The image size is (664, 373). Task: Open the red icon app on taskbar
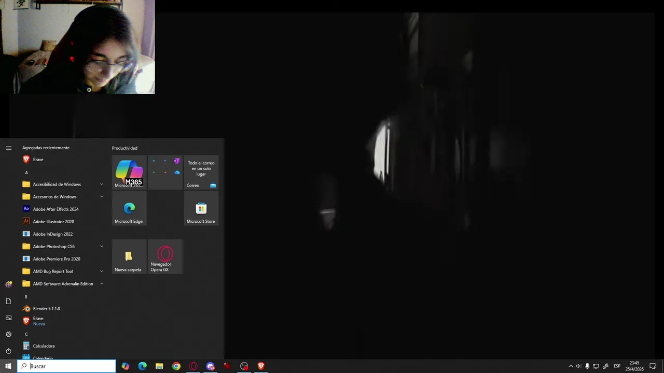pos(227,366)
